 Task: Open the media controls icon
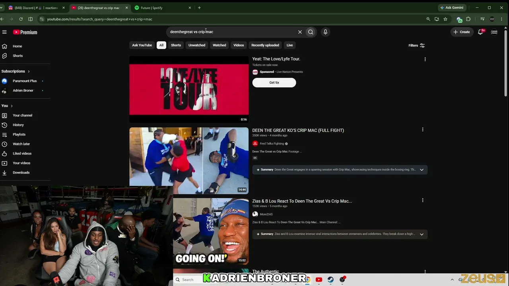point(482,19)
